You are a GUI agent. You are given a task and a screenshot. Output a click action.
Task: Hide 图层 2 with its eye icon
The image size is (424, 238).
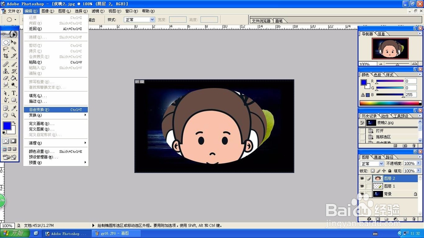(x=362, y=179)
